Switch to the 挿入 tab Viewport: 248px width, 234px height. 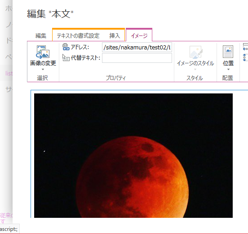click(115, 36)
